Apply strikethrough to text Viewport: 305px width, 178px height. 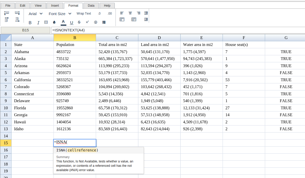79,22
